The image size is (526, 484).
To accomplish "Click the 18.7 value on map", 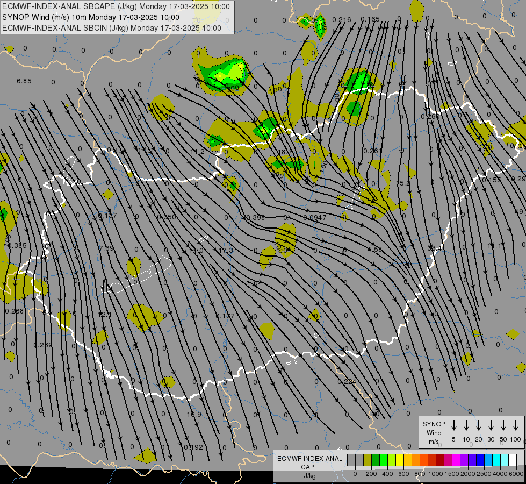I will (285, 152).
